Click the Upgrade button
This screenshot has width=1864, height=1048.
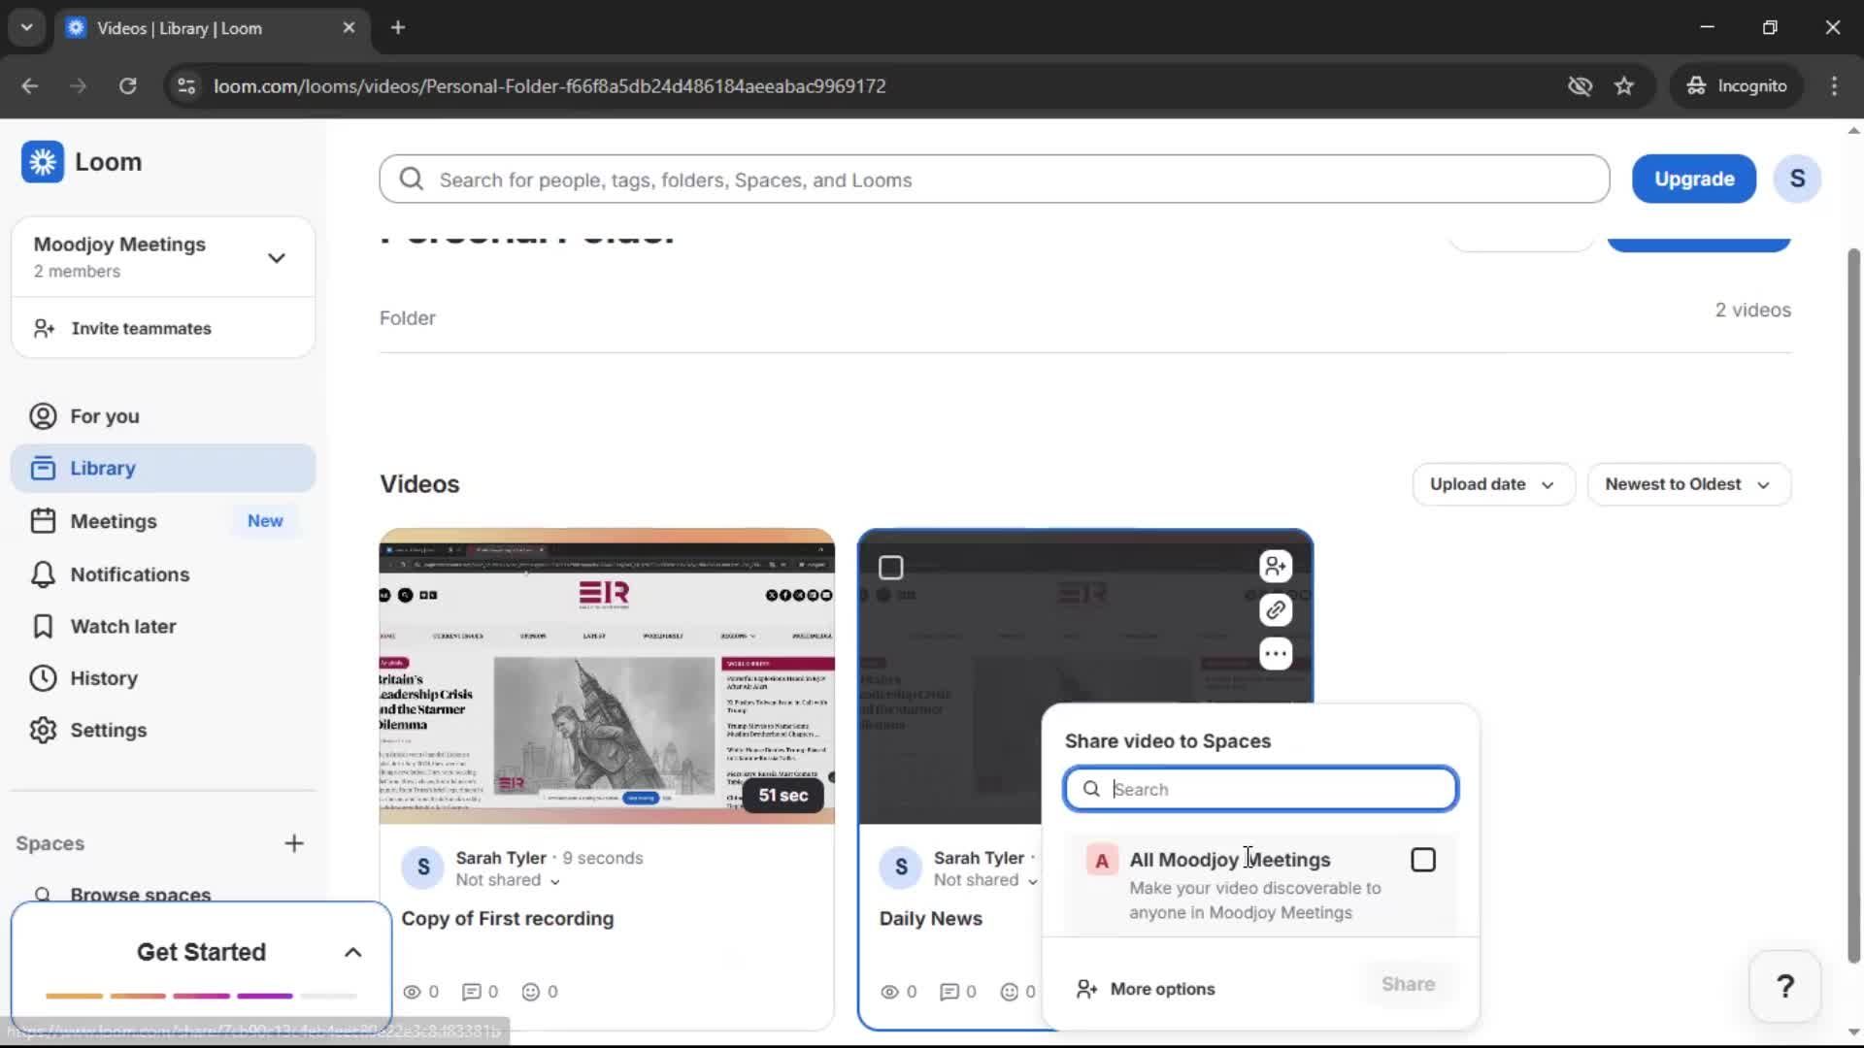[x=1693, y=179]
